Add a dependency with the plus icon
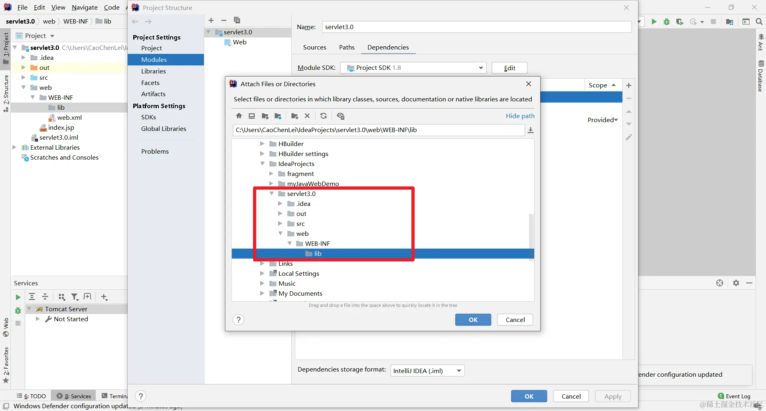 [x=629, y=85]
